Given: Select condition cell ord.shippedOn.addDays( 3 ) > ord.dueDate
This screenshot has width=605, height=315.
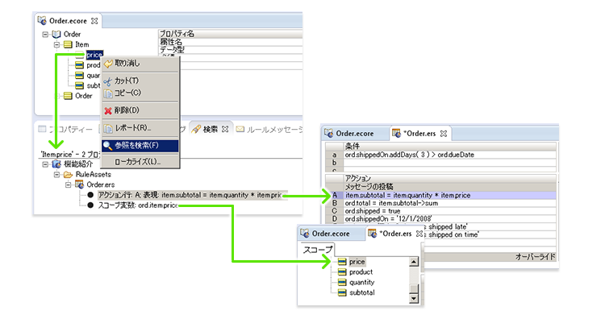Looking at the screenshot, I should tap(450, 155).
